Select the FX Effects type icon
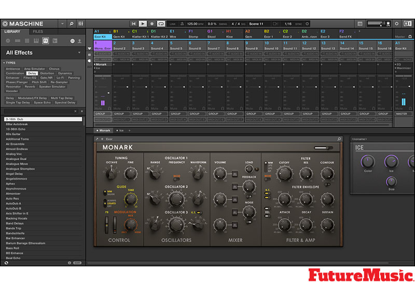 [46, 41]
